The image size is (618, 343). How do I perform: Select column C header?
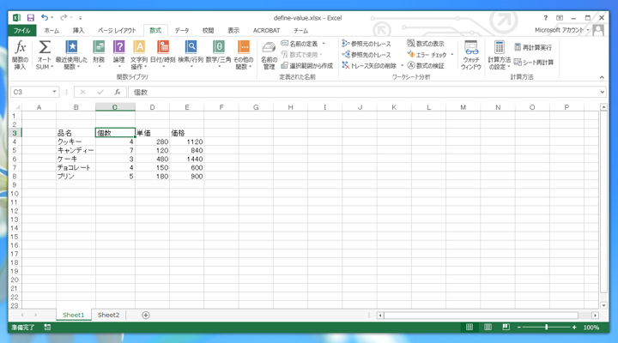click(x=115, y=107)
